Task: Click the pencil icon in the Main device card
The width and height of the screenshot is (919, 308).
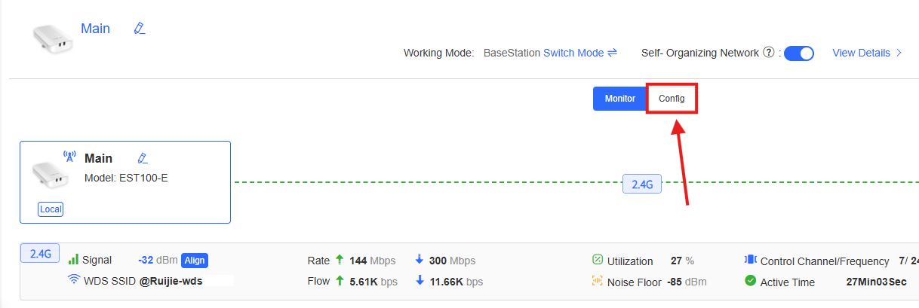Action: point(142,158)
